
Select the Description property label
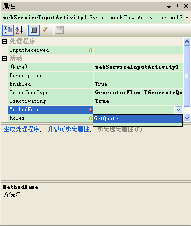26,76
